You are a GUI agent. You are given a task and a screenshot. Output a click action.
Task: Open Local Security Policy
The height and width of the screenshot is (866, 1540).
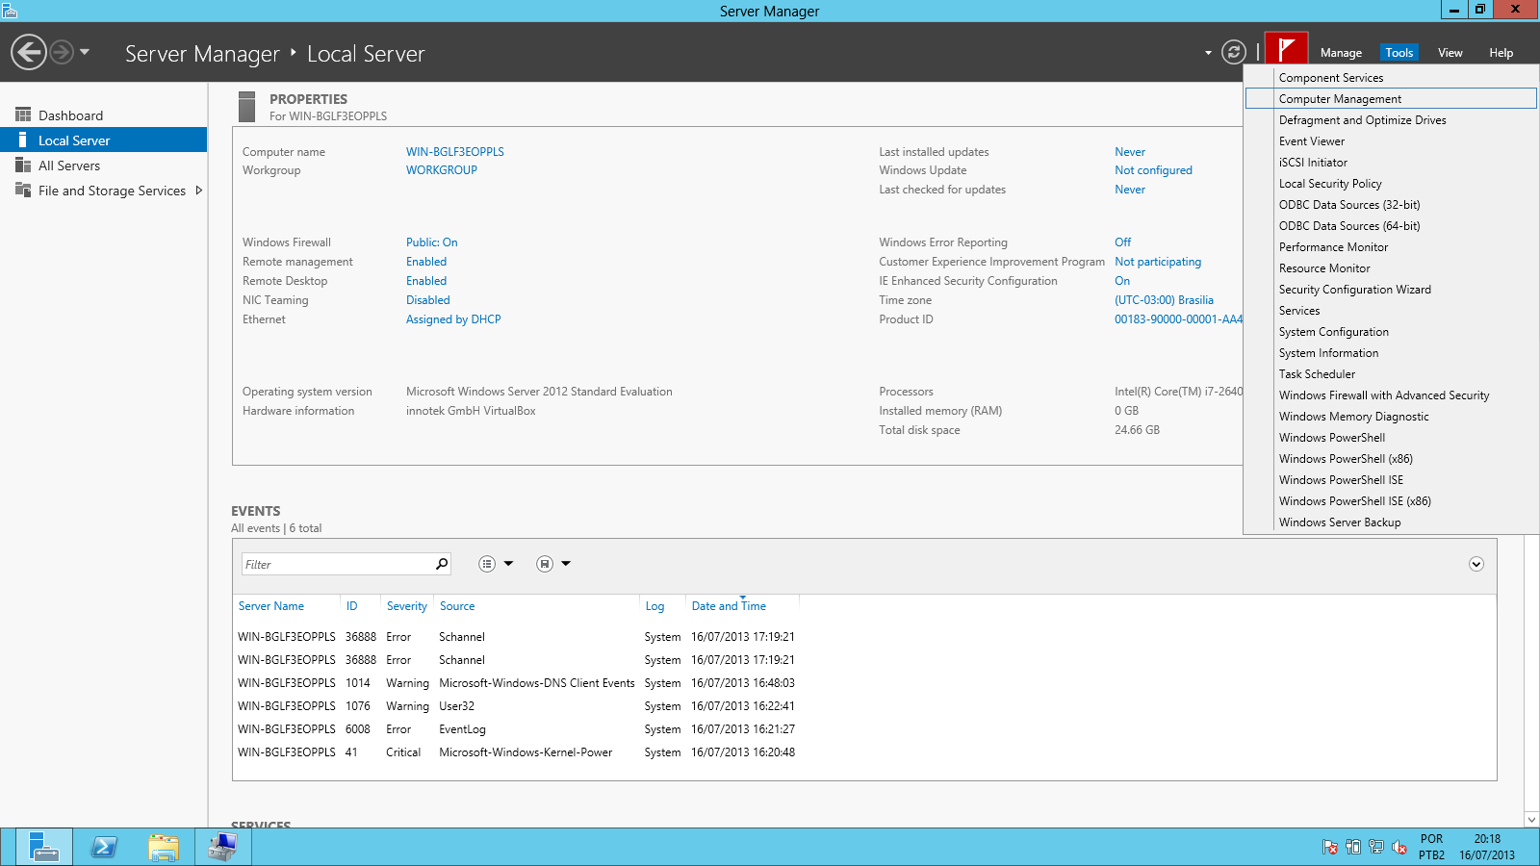1391,184
